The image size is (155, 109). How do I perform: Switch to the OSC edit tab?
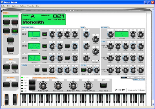click(124, 77)
